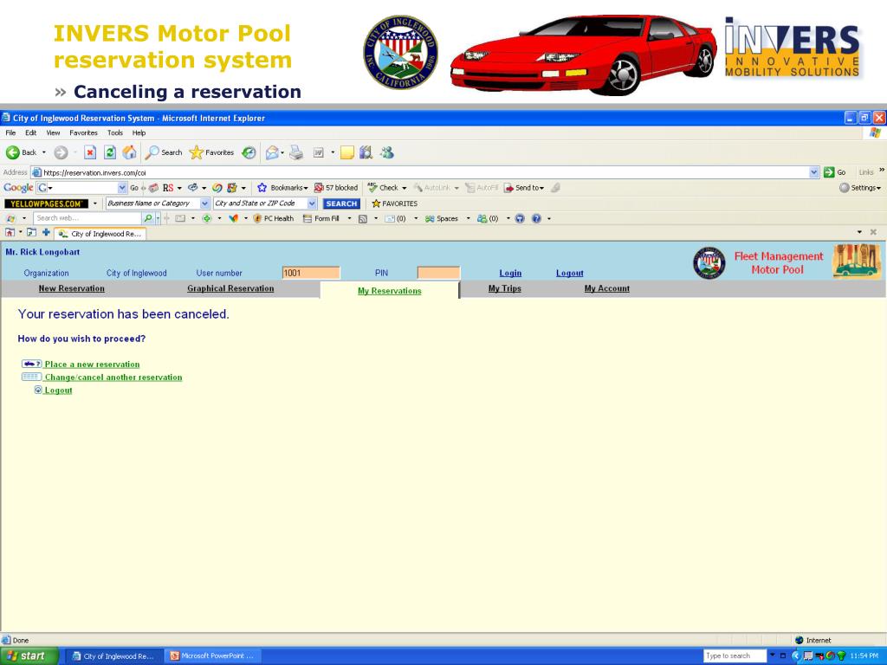The width and height of the screenshot is (887, 665).
Task: Click the Print icon in browser toolbar
Action: 296,152
